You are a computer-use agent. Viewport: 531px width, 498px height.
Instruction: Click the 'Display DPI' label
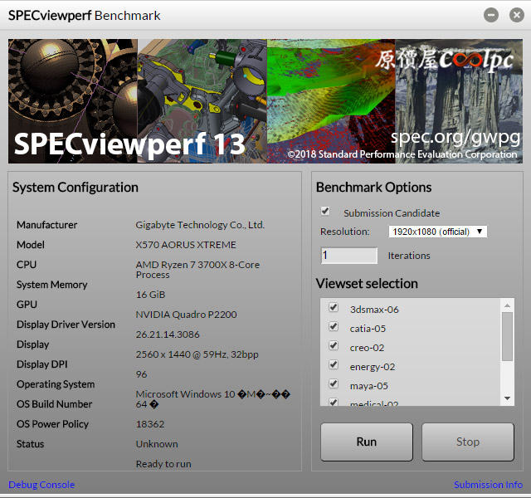42,364
